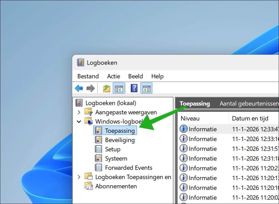Click the Informatie icon of the top event
The image size is (279, 204).
pos(183,129)
